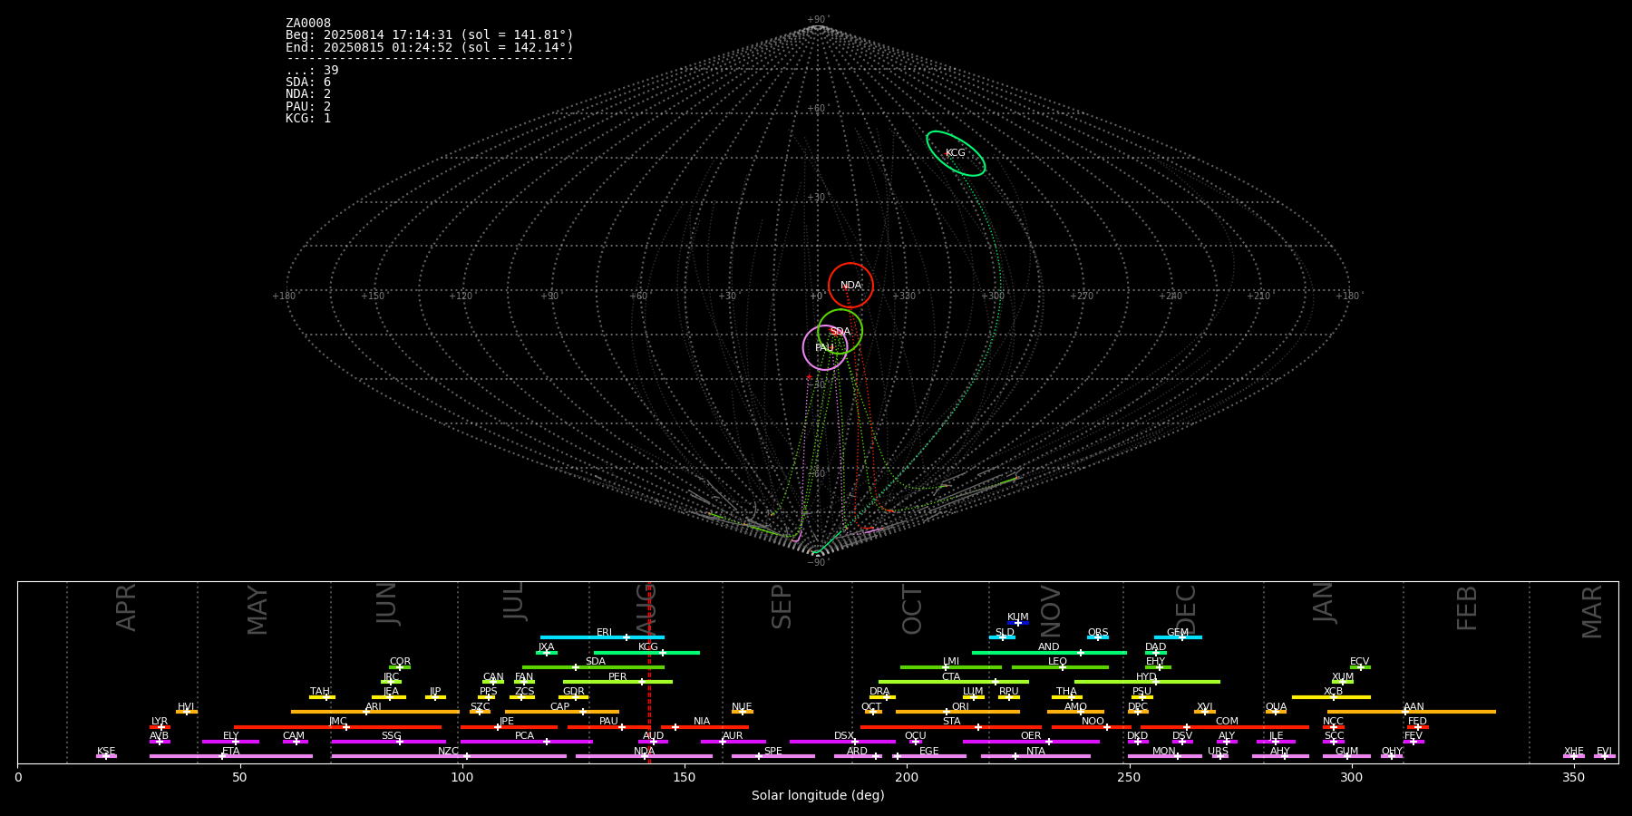This screenshot has width=1632, height=816.
Task: Click the 'NDA: 2' count in the legend
Action: point(308,94)
